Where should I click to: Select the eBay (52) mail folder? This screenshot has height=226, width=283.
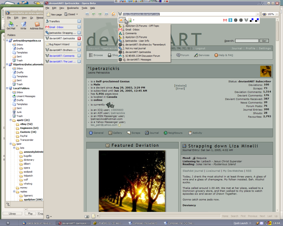tap(27, 124)
